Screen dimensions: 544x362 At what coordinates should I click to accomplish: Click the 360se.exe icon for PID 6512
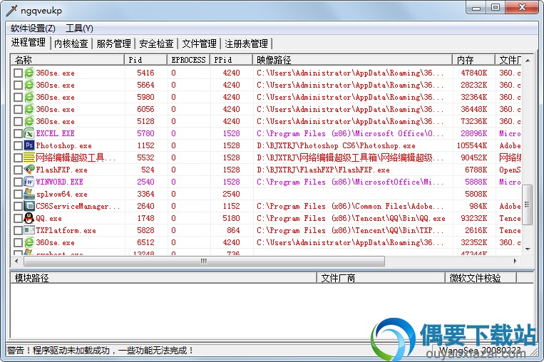point(29,242)
